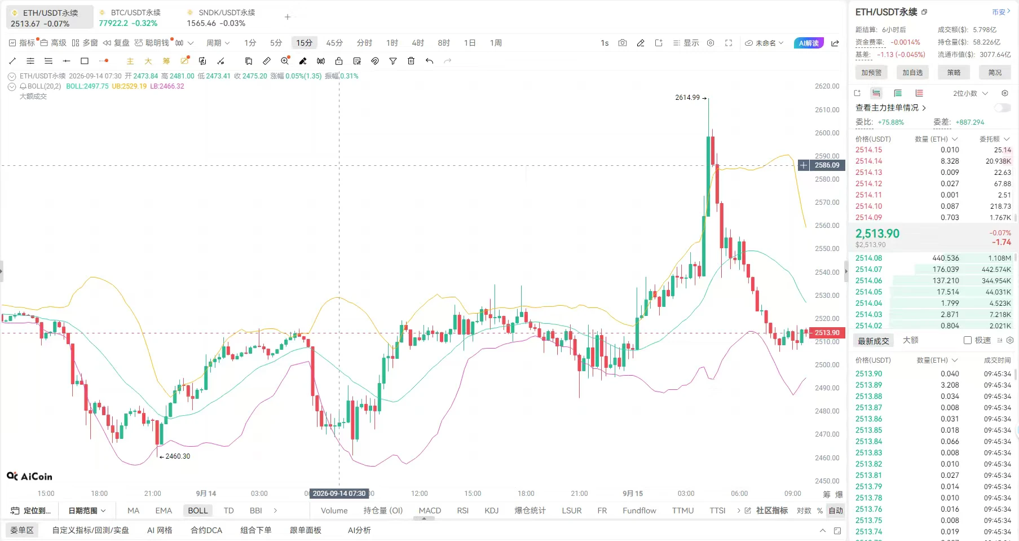Click the 策略 strategy button

click(954, 72)
